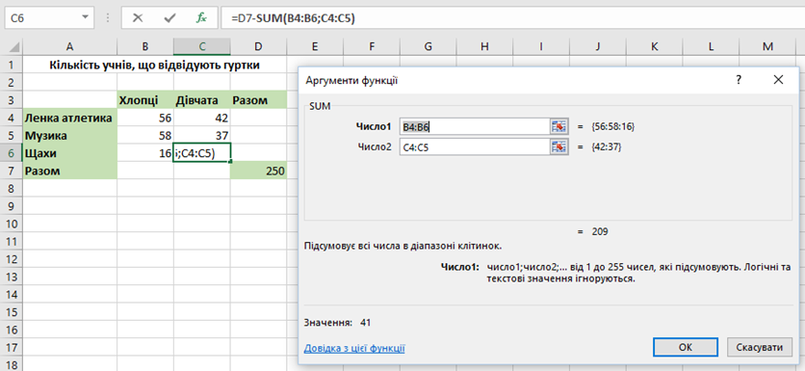
Task: Select column D header
Action: pyautogui.click(x=258, y=47)
